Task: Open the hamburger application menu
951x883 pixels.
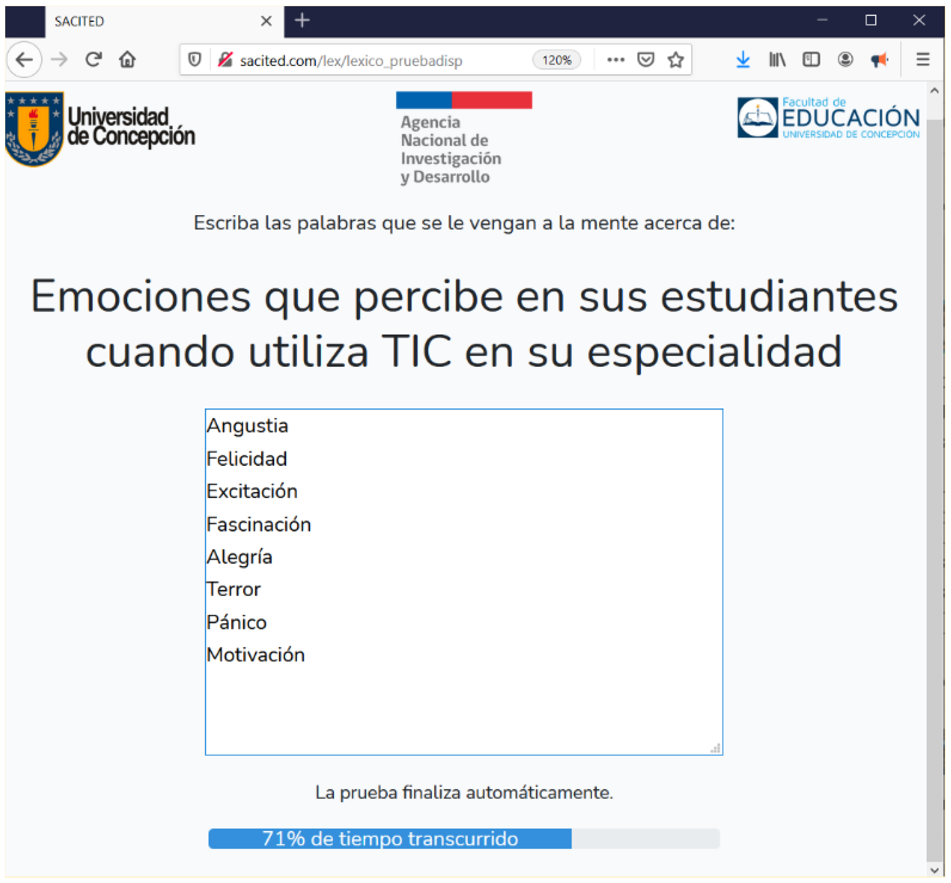Action: coord(922,60)
